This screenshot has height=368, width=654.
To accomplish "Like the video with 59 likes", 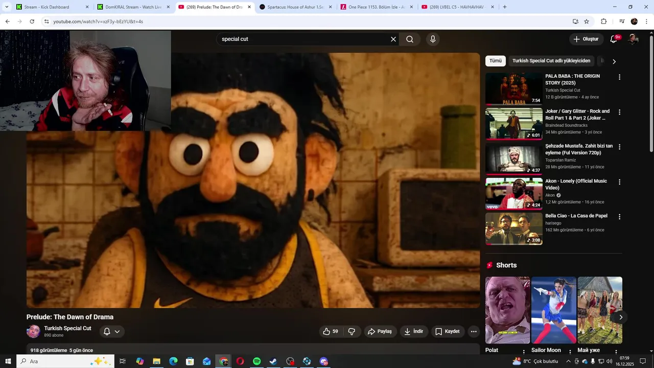I will 331,331.
